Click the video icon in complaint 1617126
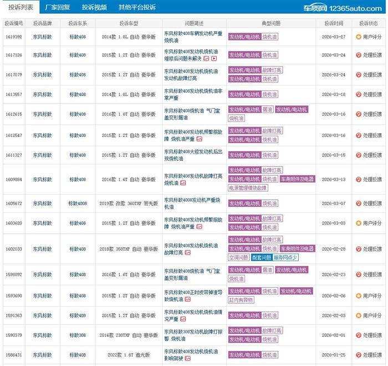The width and height of the screenshot is (388, 366). click(x=214, y=58)
